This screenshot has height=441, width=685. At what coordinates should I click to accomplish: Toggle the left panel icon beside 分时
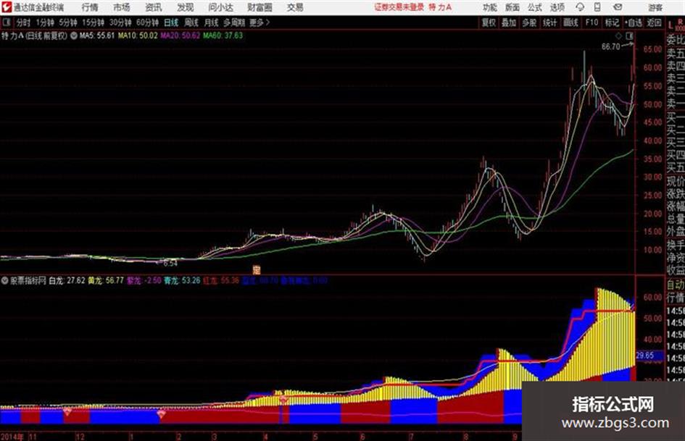6,22
